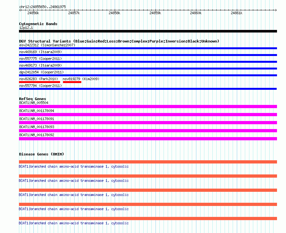Screen dimensions: 286x233
Task: Select the DGV Structural Variants track title
Action: (x=119, y=41)
